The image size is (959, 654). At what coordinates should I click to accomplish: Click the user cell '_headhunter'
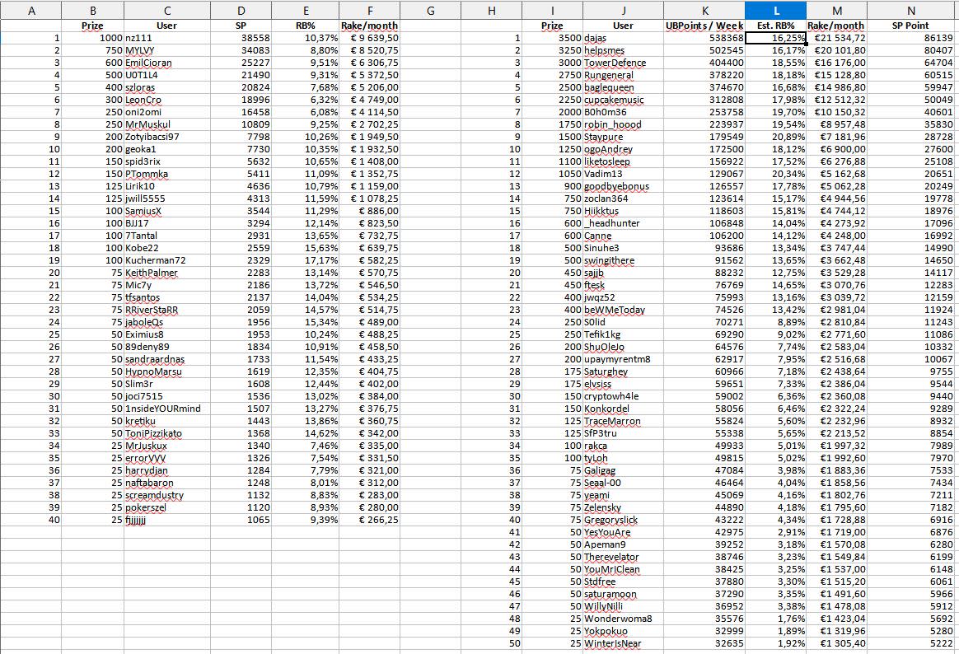click(x=623, y=223)
